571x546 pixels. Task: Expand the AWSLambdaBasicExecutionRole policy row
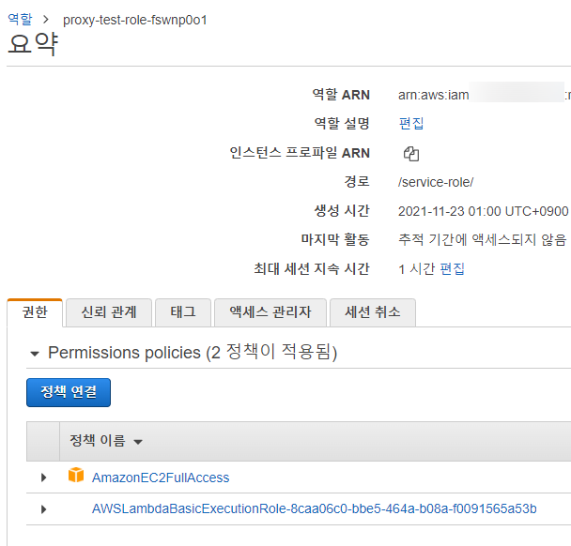pos(43,509)
